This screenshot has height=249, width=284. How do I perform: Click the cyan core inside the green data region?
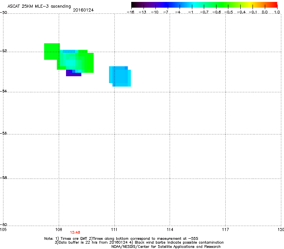[x=71, y=62]
